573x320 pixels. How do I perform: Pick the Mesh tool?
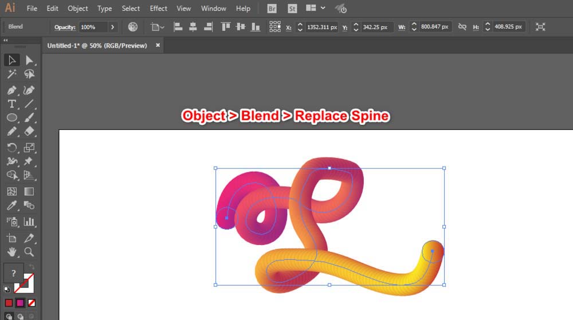(11, 192)
